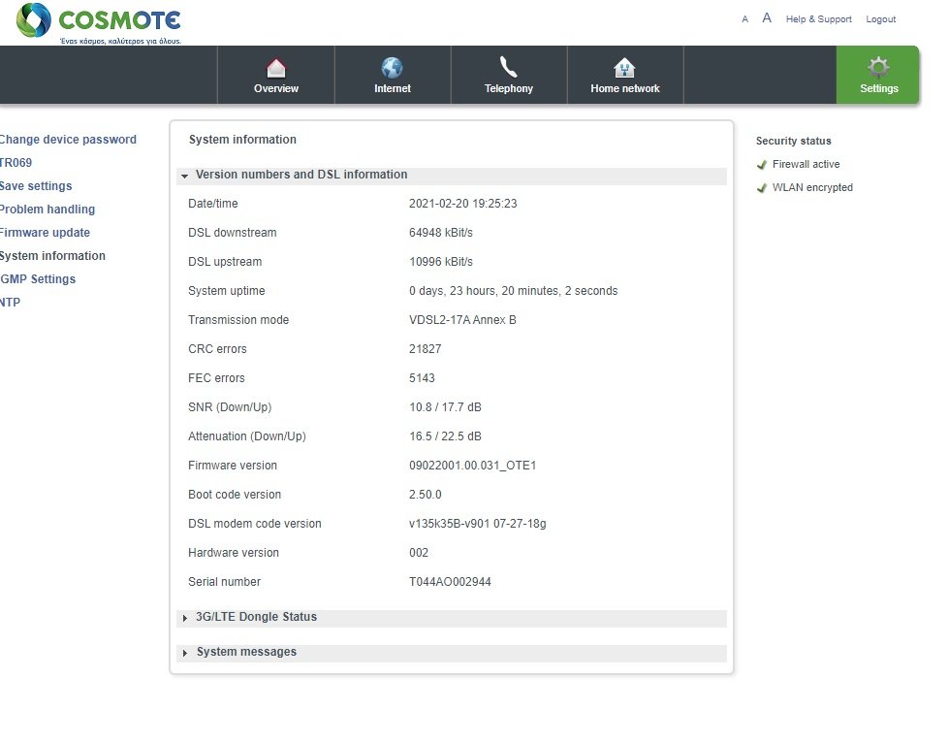Image resolution: width=949 pixels, height=742 pixels.
Task: Open the Telephony phone icon
Action: tap(508, 67)
